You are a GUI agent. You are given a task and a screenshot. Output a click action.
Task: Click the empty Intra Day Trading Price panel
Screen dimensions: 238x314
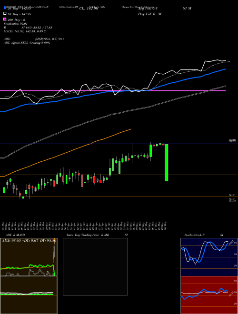95,266
